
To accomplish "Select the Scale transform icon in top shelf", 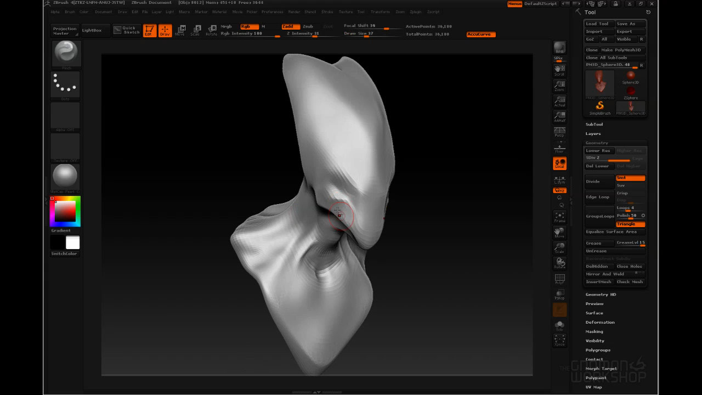I will (195, 31).
